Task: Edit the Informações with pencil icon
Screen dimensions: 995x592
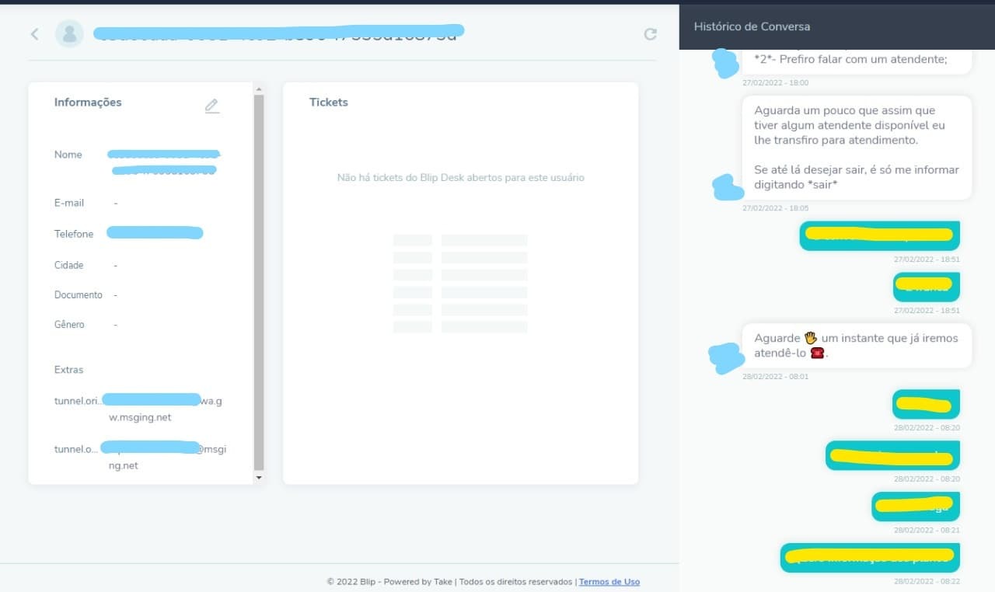Action: click(212, 106)
